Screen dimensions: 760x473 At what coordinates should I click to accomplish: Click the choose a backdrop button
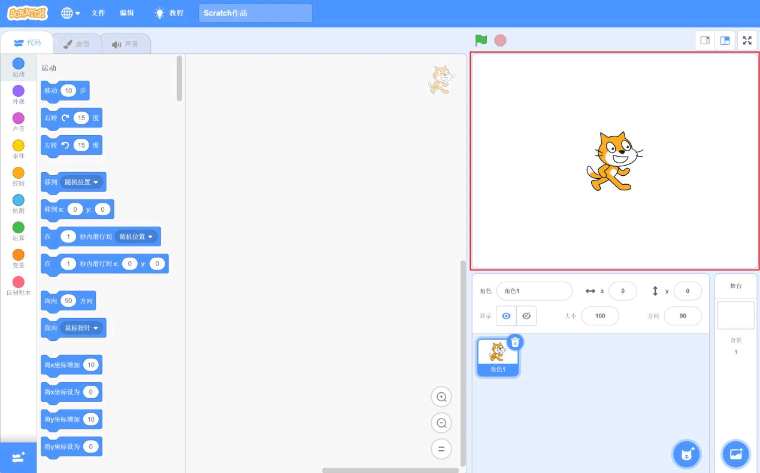(736, 454)
